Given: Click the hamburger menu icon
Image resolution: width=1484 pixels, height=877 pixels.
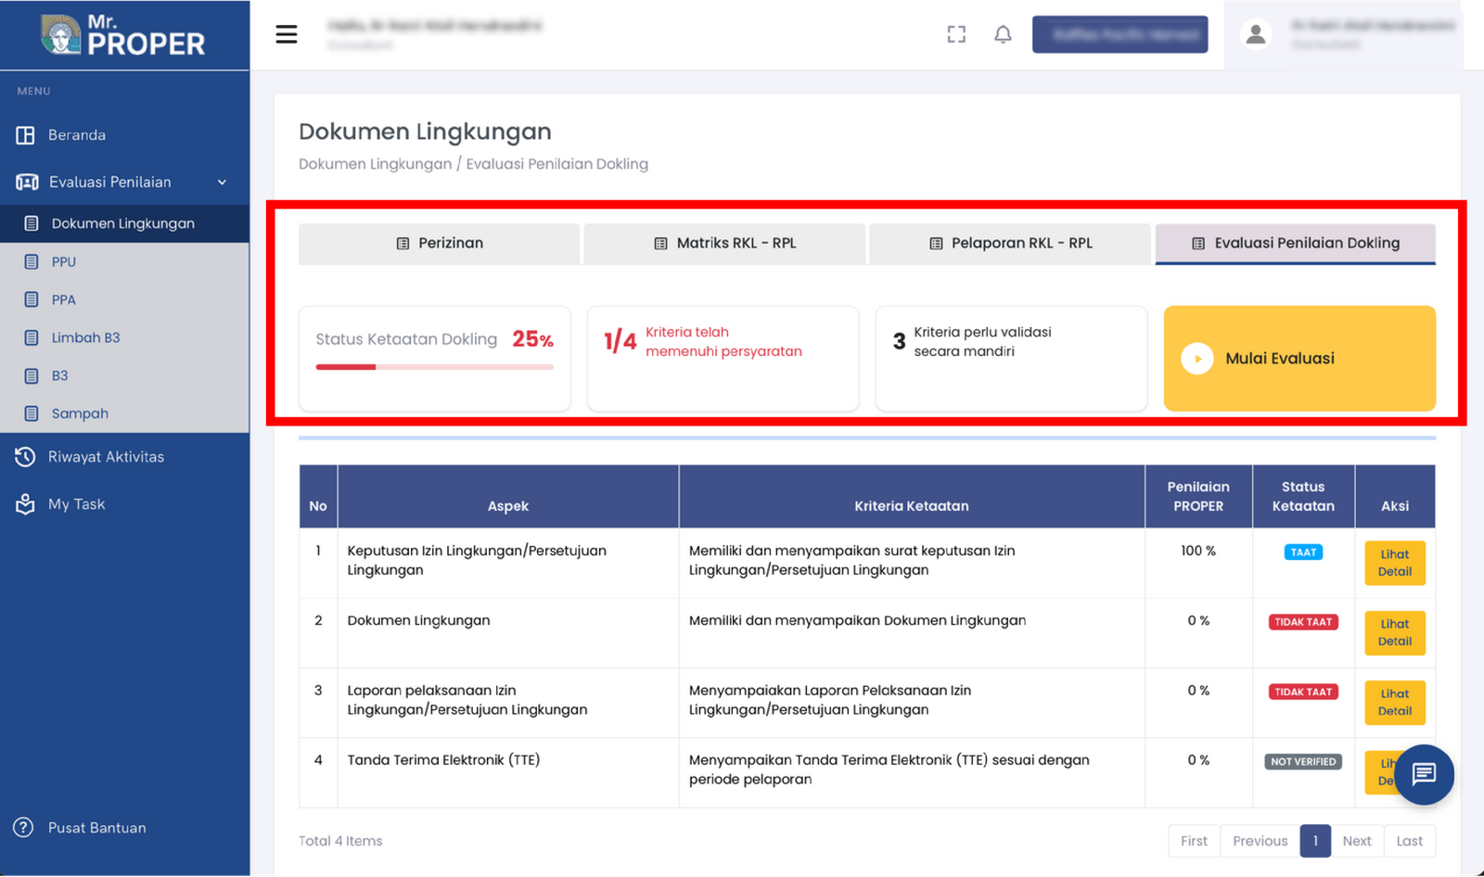Looking at the screenshot, I should pos(287,34).
